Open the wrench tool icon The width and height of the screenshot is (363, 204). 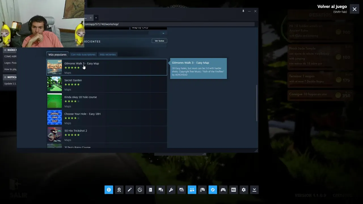tap(171, 190)
